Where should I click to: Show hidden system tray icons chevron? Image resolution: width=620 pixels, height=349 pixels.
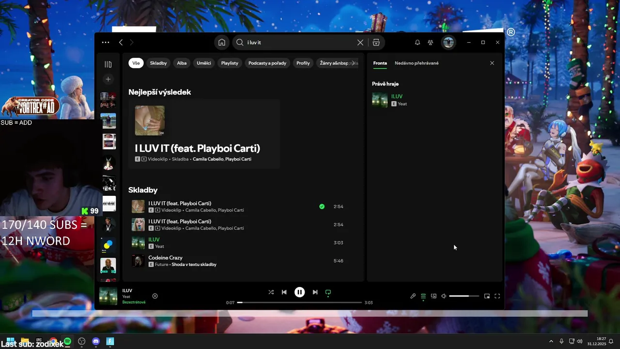[551, 342]
